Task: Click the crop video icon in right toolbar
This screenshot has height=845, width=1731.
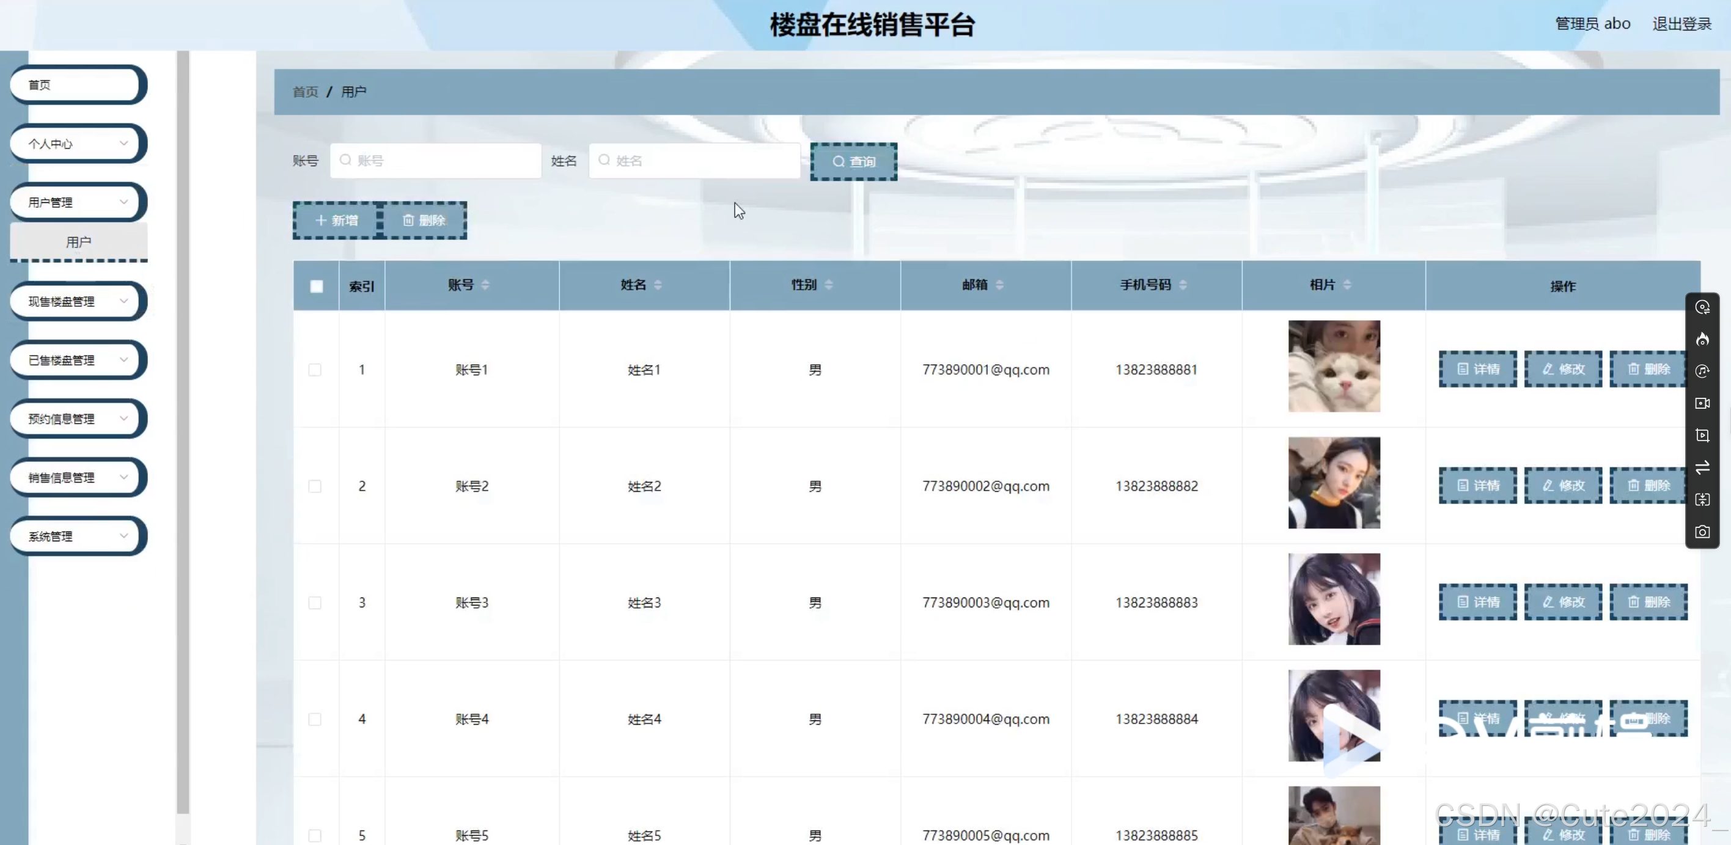Action: tap(1702, 435)
